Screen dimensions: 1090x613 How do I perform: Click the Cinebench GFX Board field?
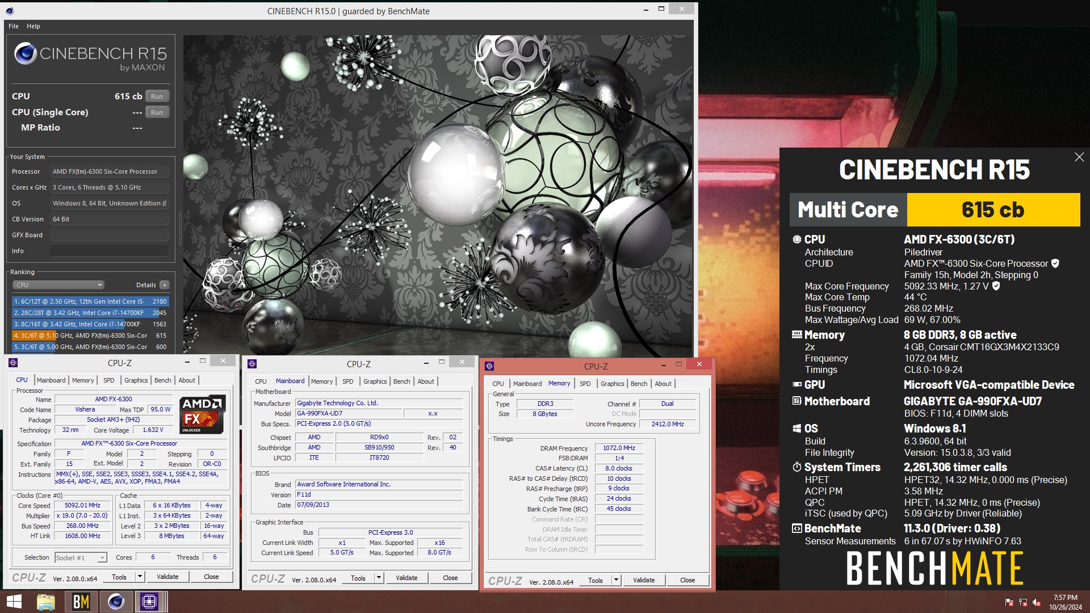[110, 235]
